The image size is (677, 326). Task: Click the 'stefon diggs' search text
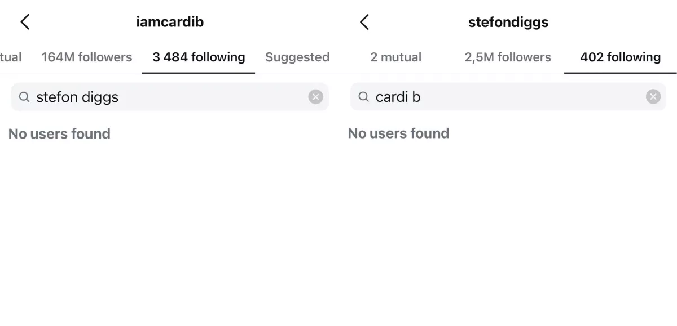tap(77, 96)
